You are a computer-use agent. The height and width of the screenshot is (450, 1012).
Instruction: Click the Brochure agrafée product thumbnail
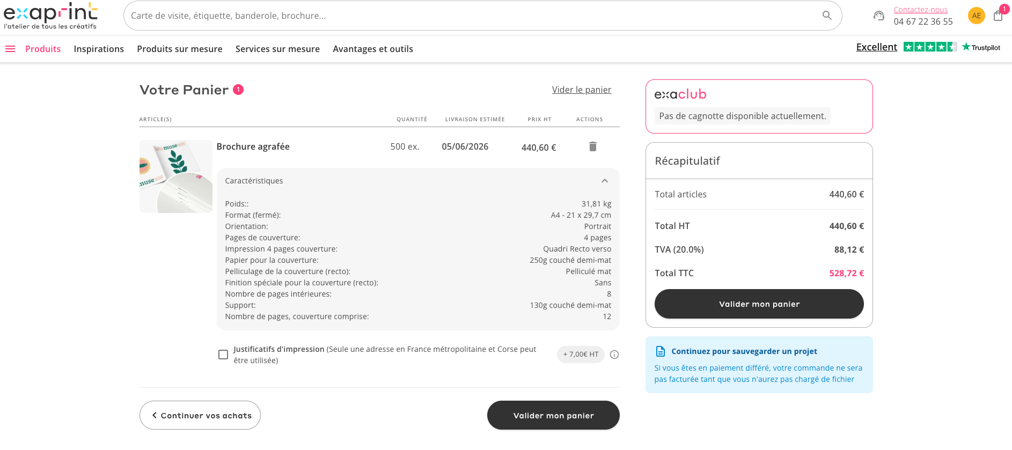(x=176, y=176)
